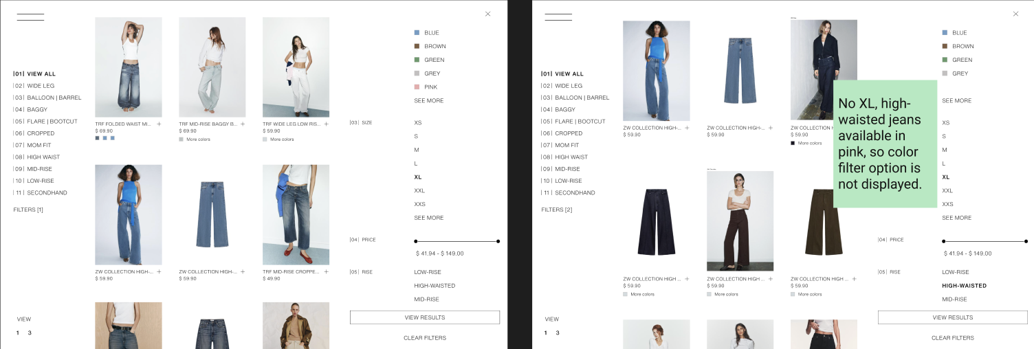Open the FILTERS [2] panel link
The height and width of the screenshot is (349, 1034).
tap(556, 210)
